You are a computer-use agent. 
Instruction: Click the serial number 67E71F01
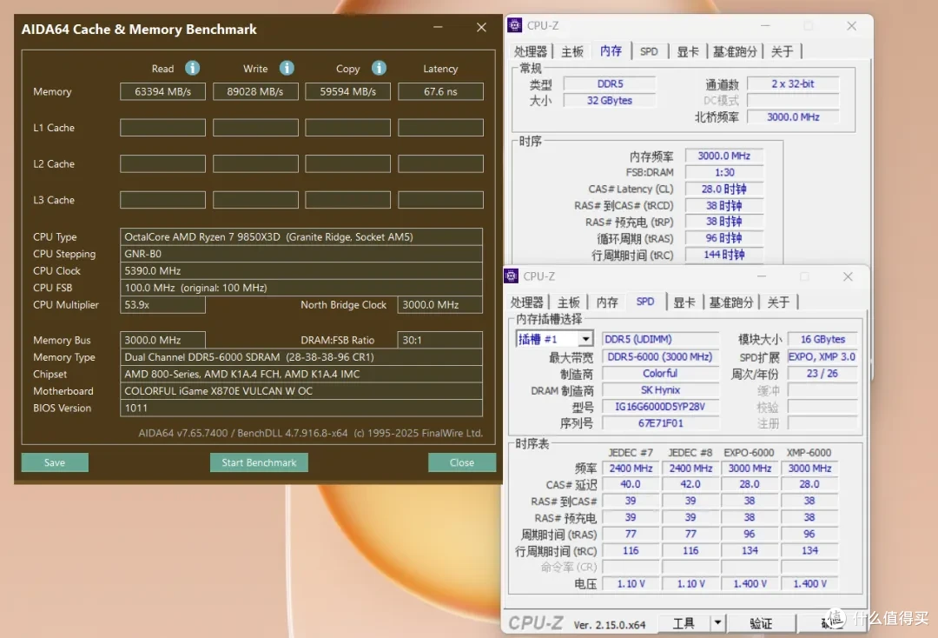(660, 423)
